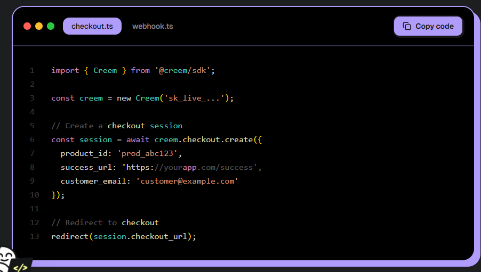Click the customer_email property name
481x272 pixels.
93,182
